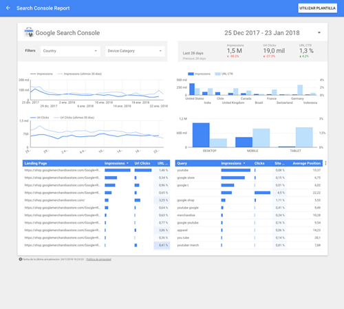Viewport: 344px width, 309px height.
Task: Click the MOBILE label in device chart
Action: [x=252, y=151]
